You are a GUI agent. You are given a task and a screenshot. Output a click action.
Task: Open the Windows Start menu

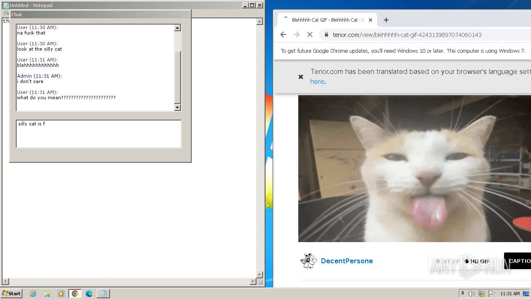point(11,293)
